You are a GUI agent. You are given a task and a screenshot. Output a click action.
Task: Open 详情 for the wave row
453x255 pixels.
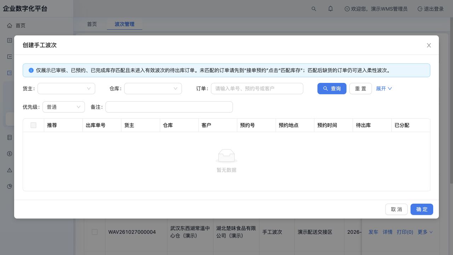coord(388,232)
